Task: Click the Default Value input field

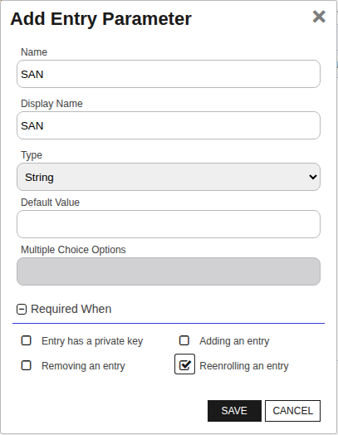Action: tap(169, 224)
